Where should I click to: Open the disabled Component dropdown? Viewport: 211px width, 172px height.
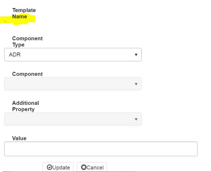point(73,84)
